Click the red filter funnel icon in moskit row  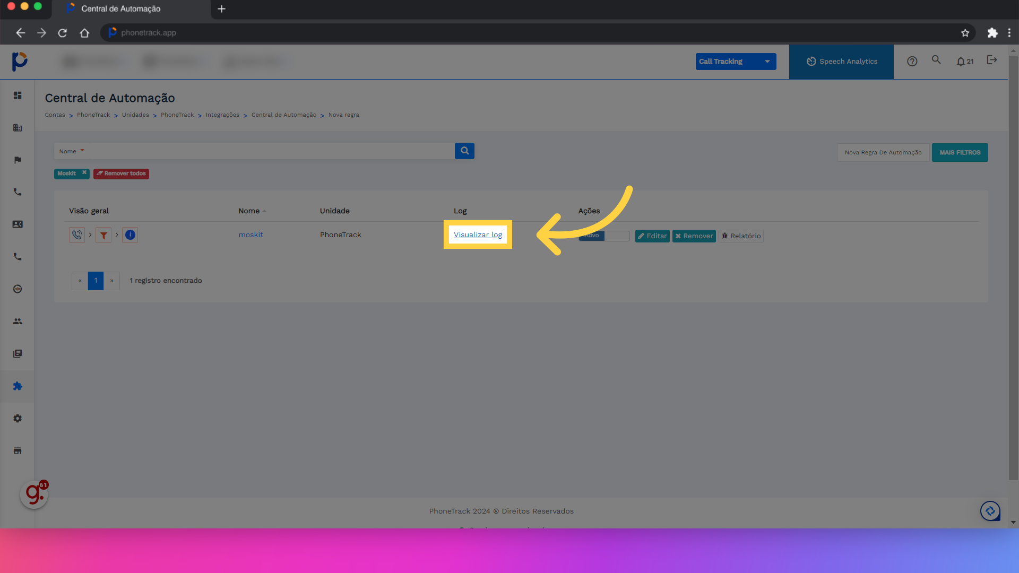point(103,235)
